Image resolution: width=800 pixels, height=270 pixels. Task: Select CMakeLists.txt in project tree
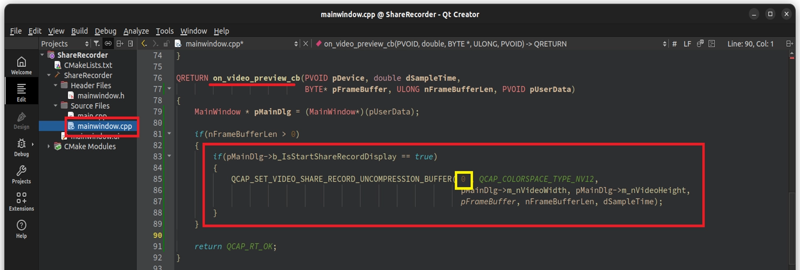tap(88, 65)
